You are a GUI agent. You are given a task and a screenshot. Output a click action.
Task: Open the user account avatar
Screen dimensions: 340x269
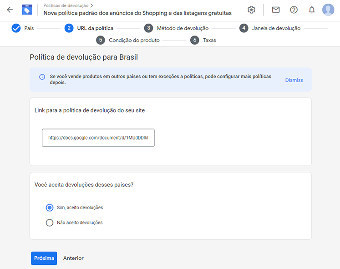328,10
